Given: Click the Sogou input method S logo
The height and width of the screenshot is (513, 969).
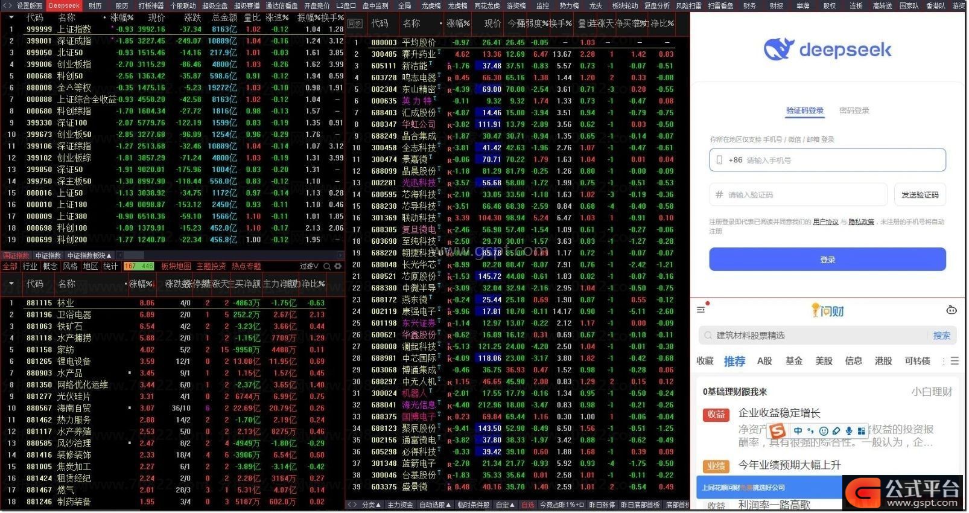Looking at the screenshot, I should pyautogui.click(x=778, y=430).
